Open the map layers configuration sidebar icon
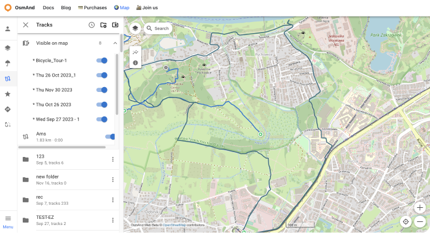Viewport: 430px width, 233px height. (x=7, y=48)
